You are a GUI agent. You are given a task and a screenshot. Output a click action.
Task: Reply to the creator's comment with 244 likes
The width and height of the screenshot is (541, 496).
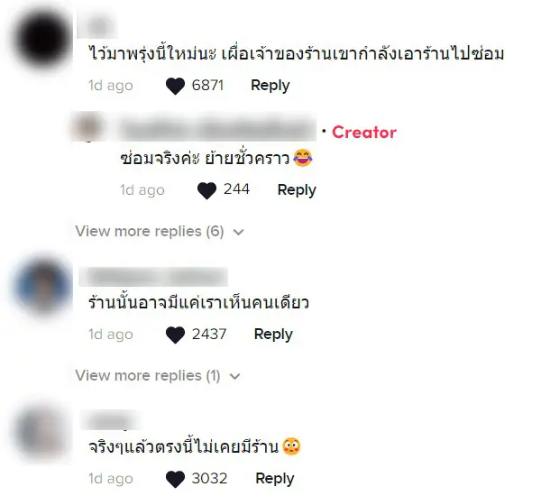pyautogui.click(x=297, y=190)
